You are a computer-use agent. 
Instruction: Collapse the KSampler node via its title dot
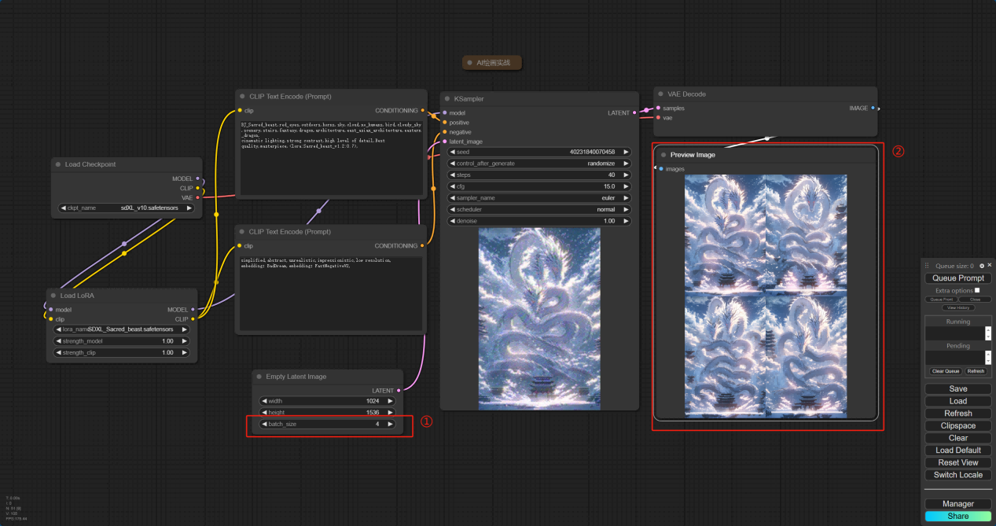(447, 99)
